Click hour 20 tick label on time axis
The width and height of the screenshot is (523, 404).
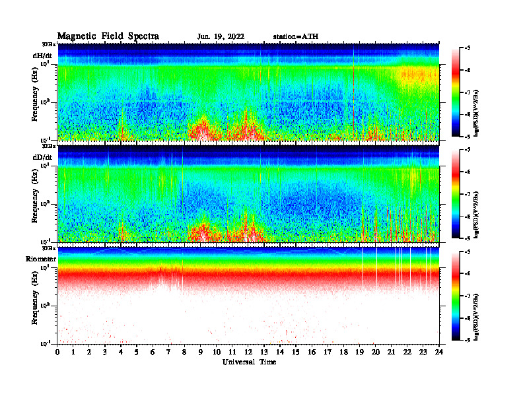pyautogui.click(x=376, y=352)
